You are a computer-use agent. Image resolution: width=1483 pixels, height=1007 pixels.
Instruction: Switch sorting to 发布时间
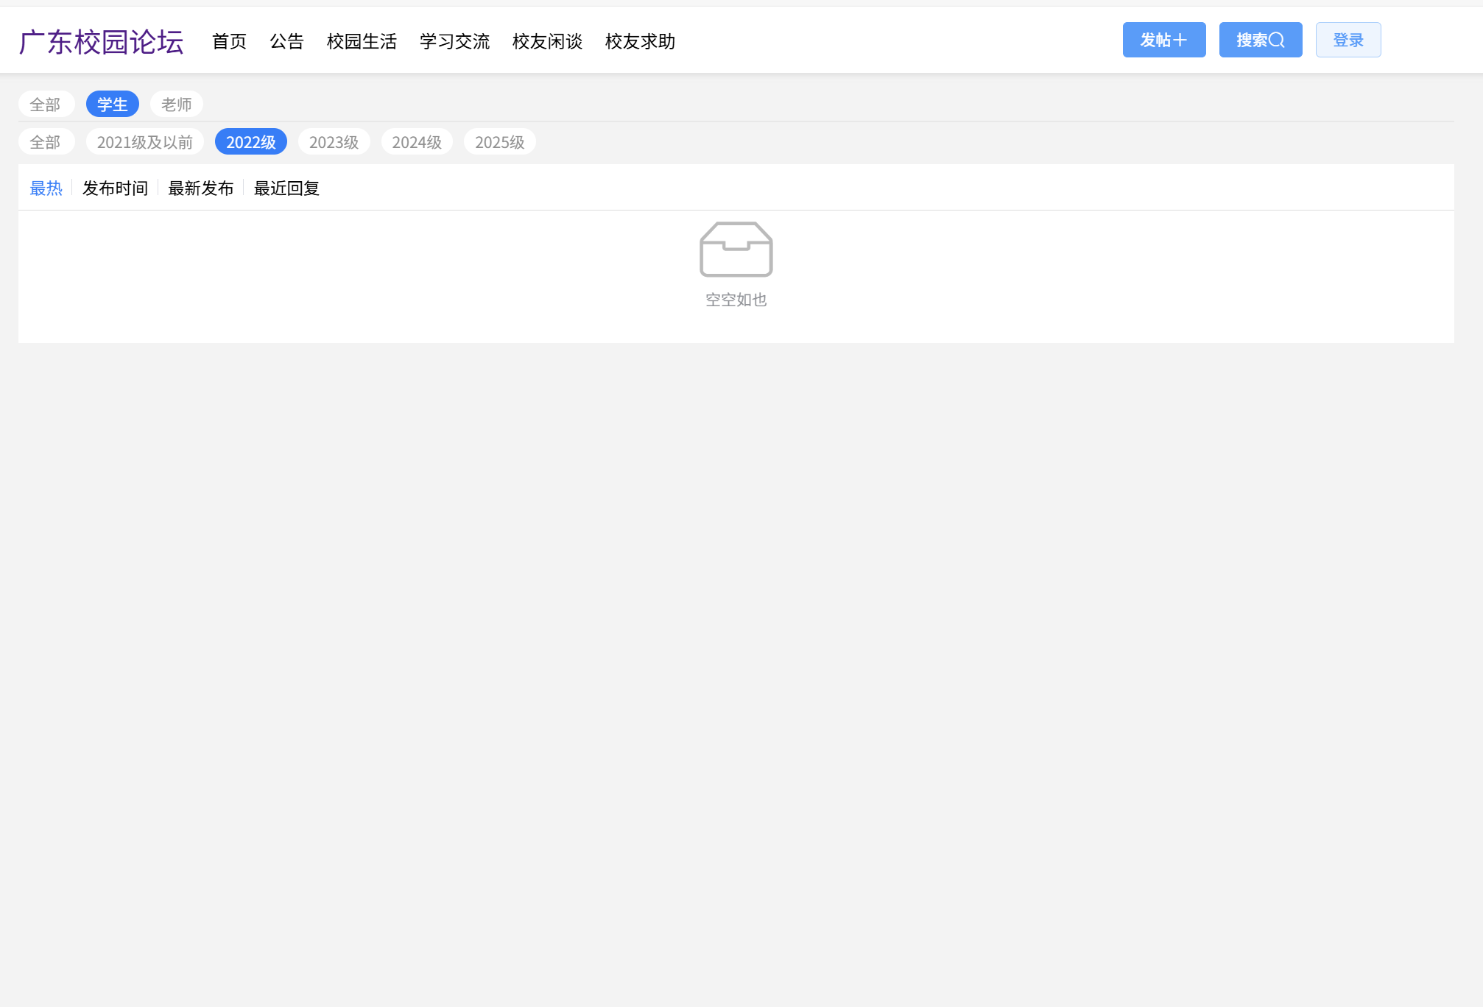pos(115,188)
